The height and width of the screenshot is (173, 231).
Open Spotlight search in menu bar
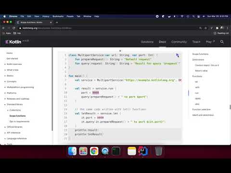pyautogui.click(x=193, y=16)
